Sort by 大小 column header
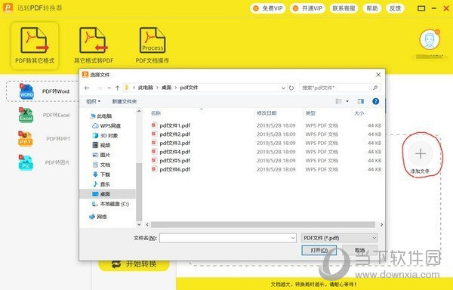The image size is (453, 290). (359, 113)
